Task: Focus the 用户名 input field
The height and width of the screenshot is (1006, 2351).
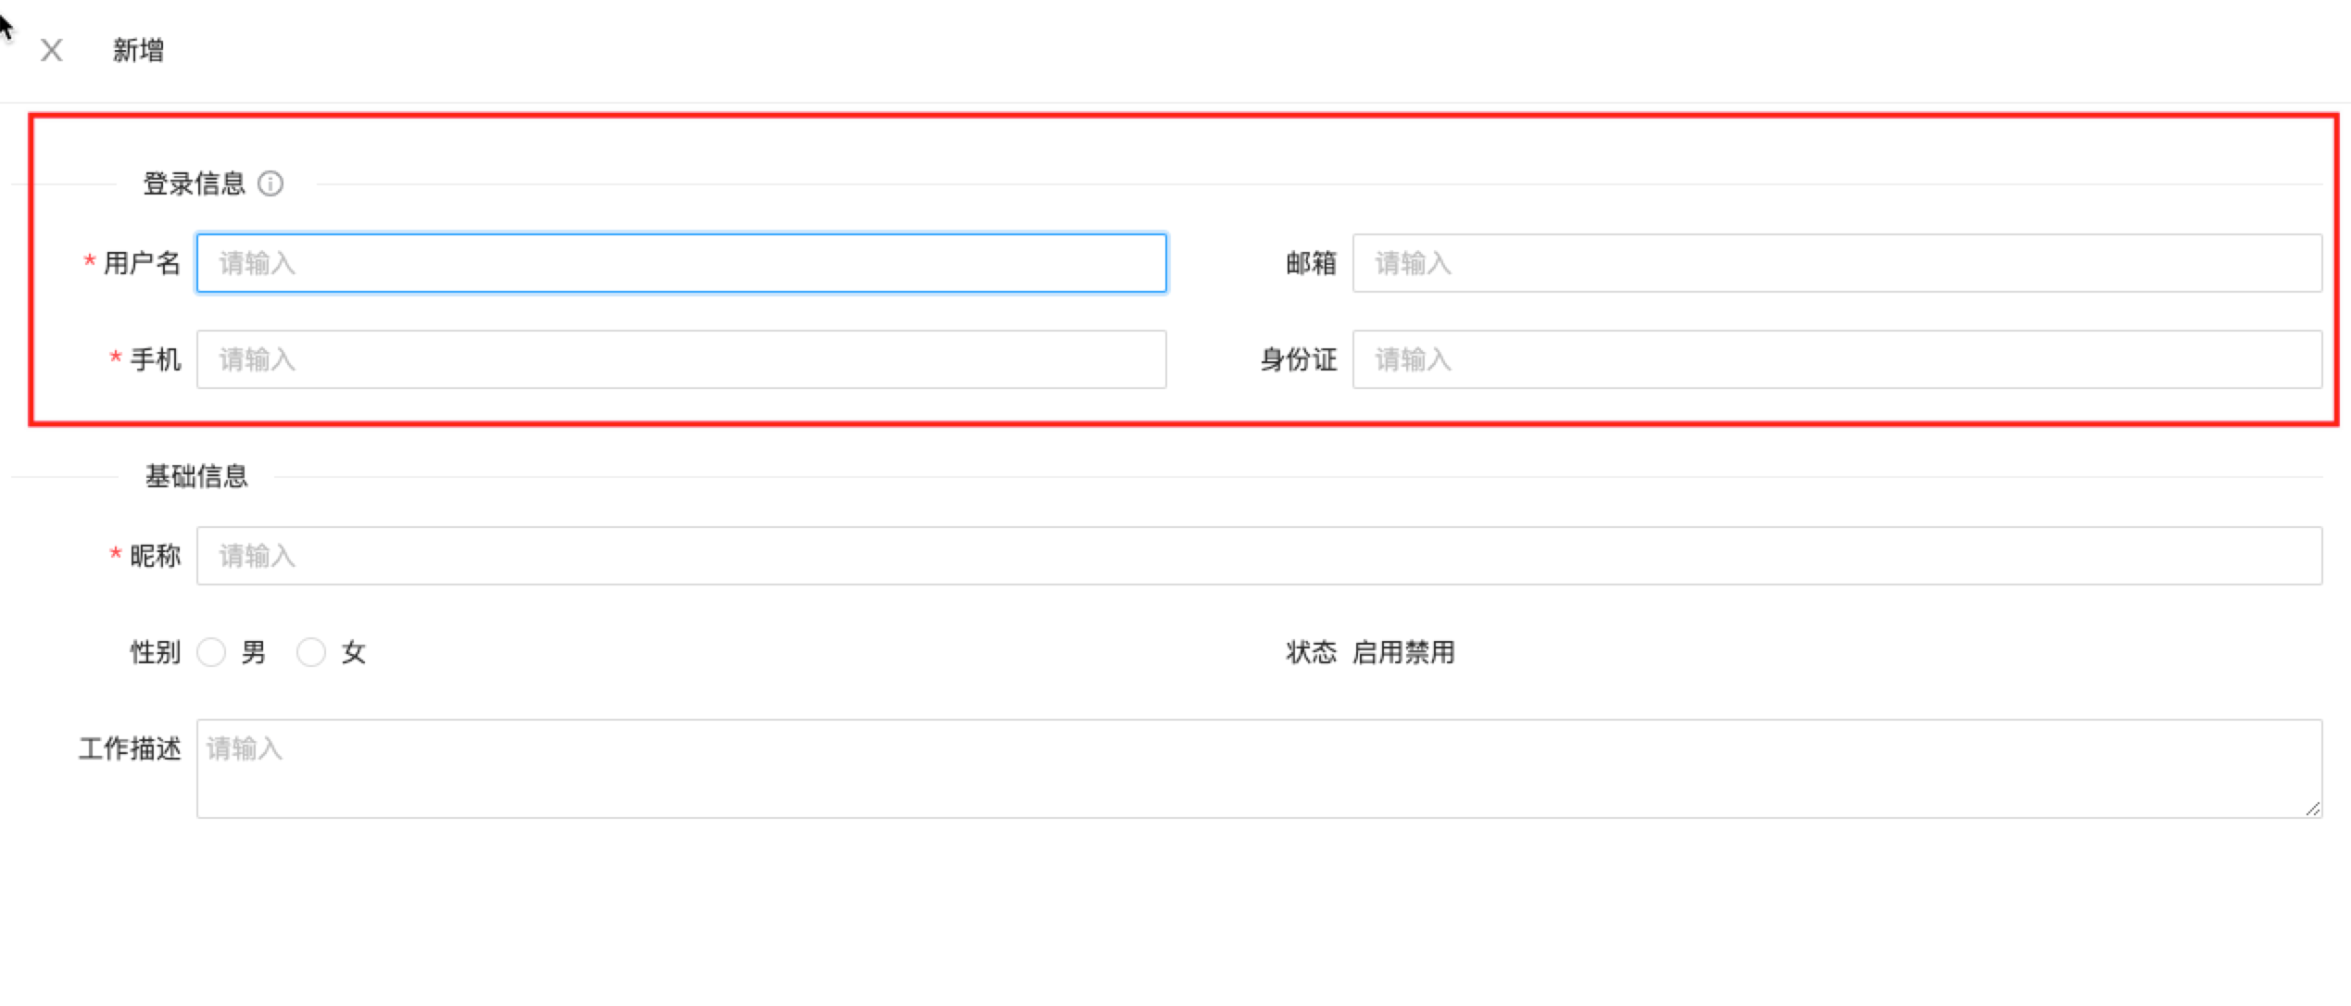Action: coord(681,263)
